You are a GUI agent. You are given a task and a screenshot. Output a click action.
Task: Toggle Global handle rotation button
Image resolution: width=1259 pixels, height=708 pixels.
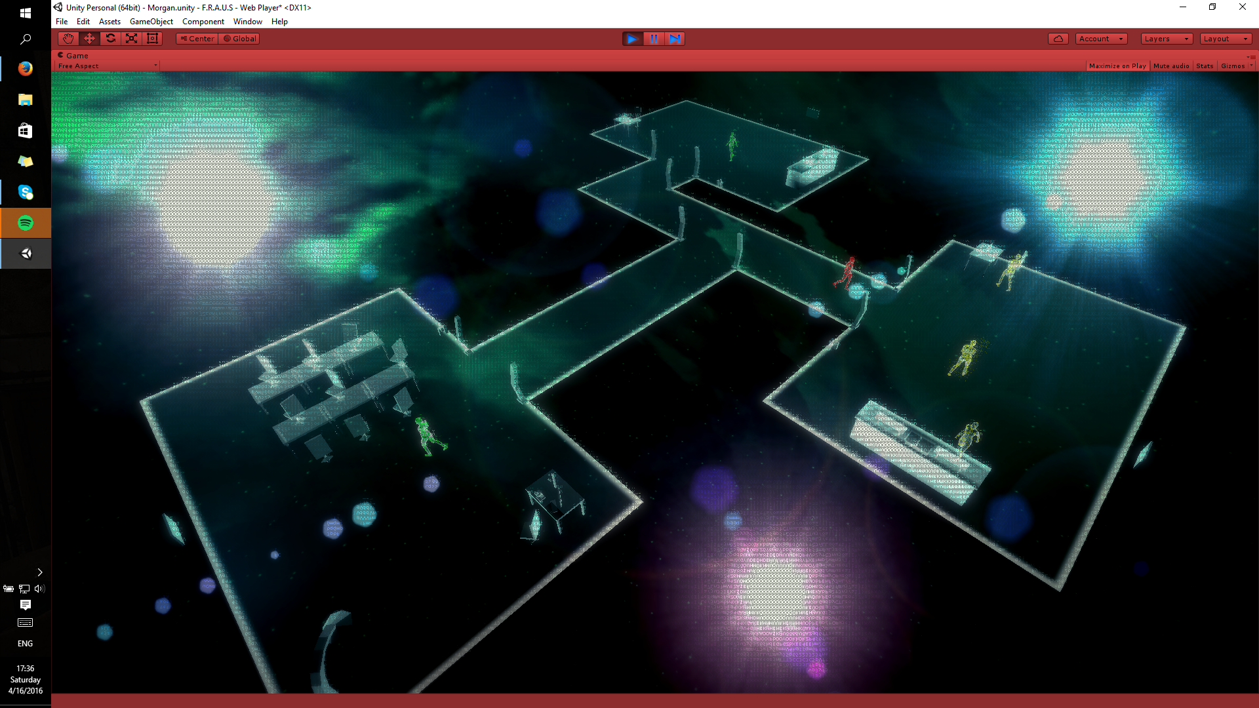pos(239,39)
